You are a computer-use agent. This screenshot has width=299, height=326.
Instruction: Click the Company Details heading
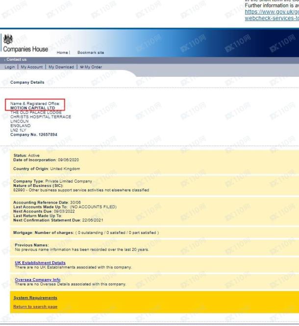click(x=27, y=82)
